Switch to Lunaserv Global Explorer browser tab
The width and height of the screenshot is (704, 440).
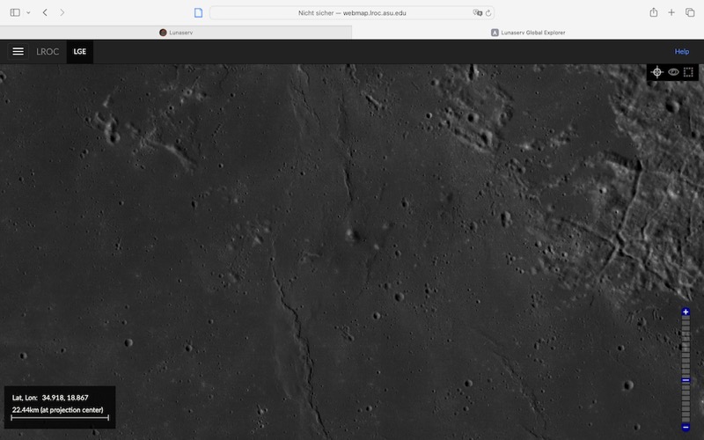[x=528, y=33]
